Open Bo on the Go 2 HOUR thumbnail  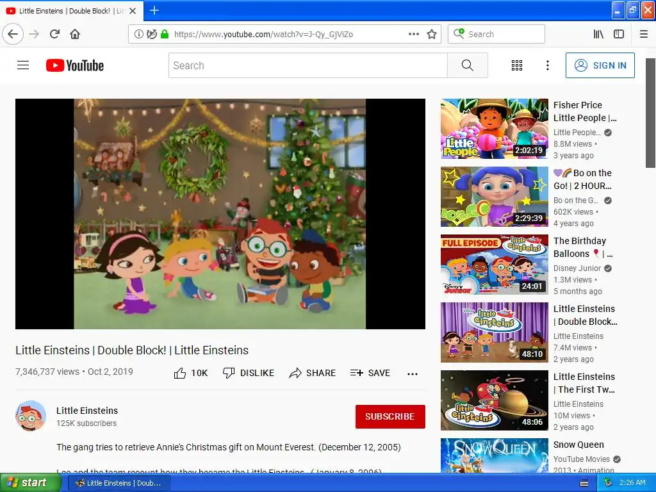pyautogui.click(x=494, y=197)
